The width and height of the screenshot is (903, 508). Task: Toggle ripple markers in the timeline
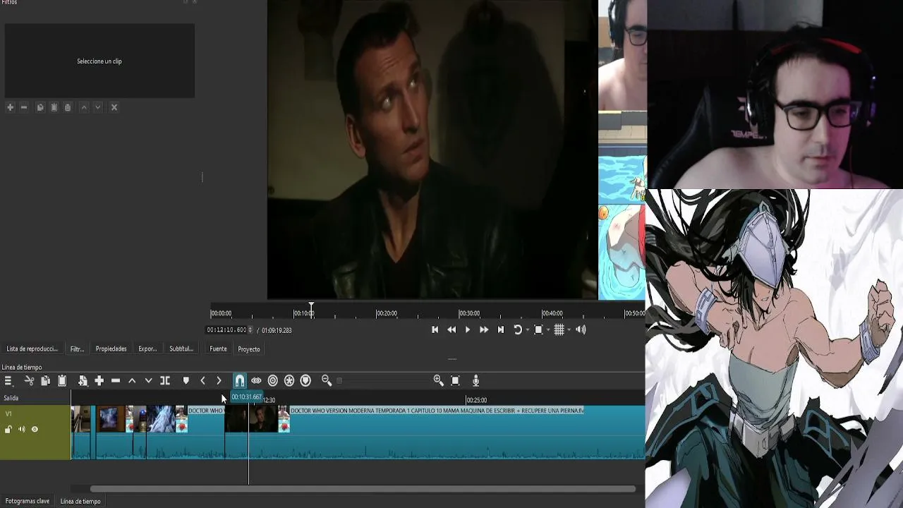pos(305,381)
